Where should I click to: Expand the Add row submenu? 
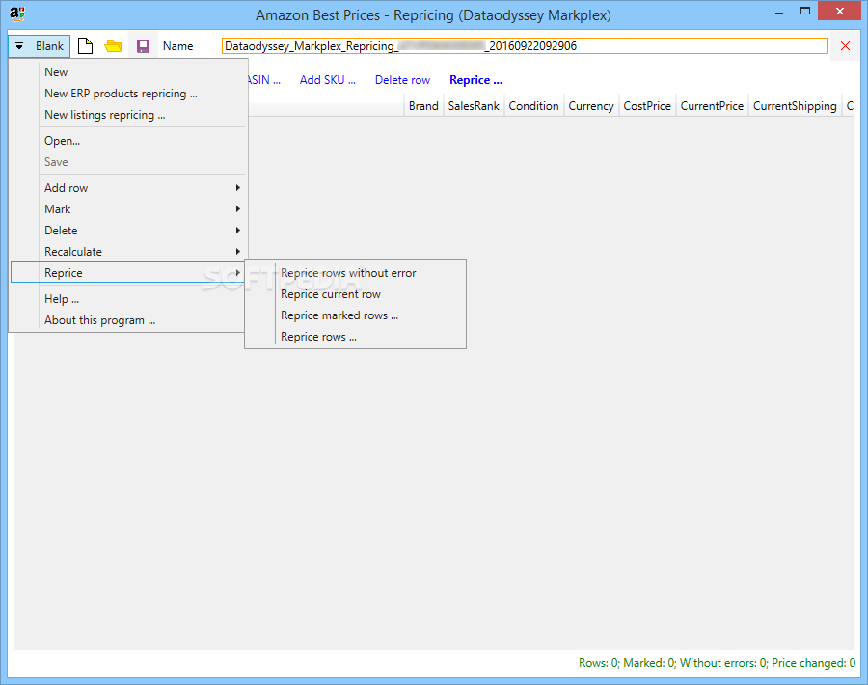(128, 188)
